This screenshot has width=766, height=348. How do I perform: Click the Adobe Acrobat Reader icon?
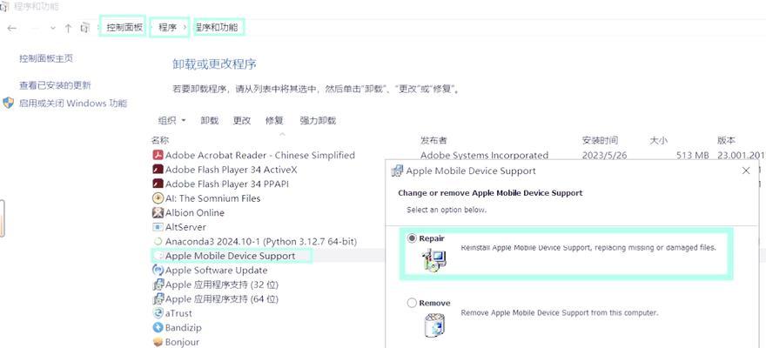pyautogui.click(x=158, y=155)
